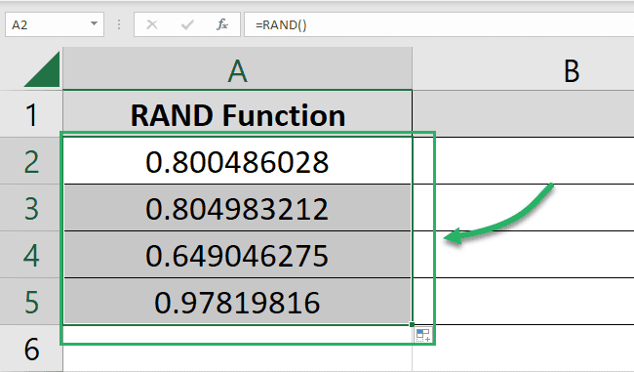
Task: Click the Enter checkmark icon in formula bar
Action: pyautogui.click(x=187, y=25)
